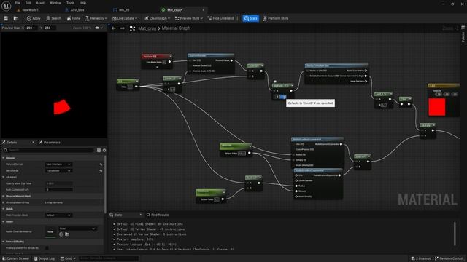Open the Output Log

tap(45, 258)
